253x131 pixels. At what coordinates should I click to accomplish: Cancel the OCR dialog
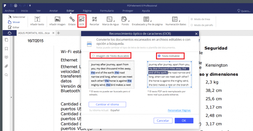163,121
